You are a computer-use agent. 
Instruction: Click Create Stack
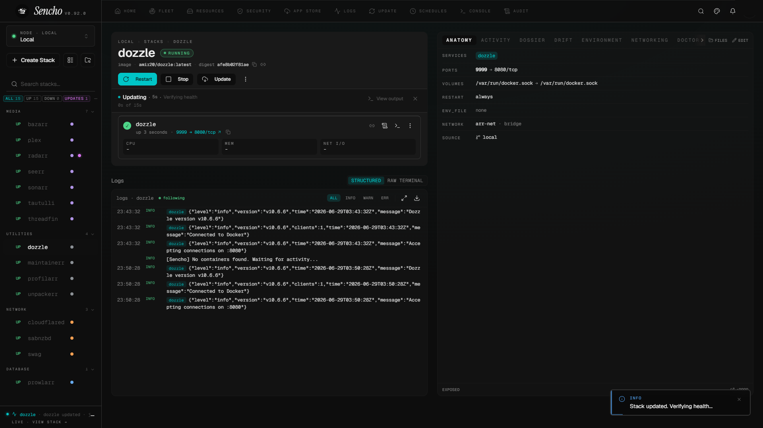tap(33, 60)
